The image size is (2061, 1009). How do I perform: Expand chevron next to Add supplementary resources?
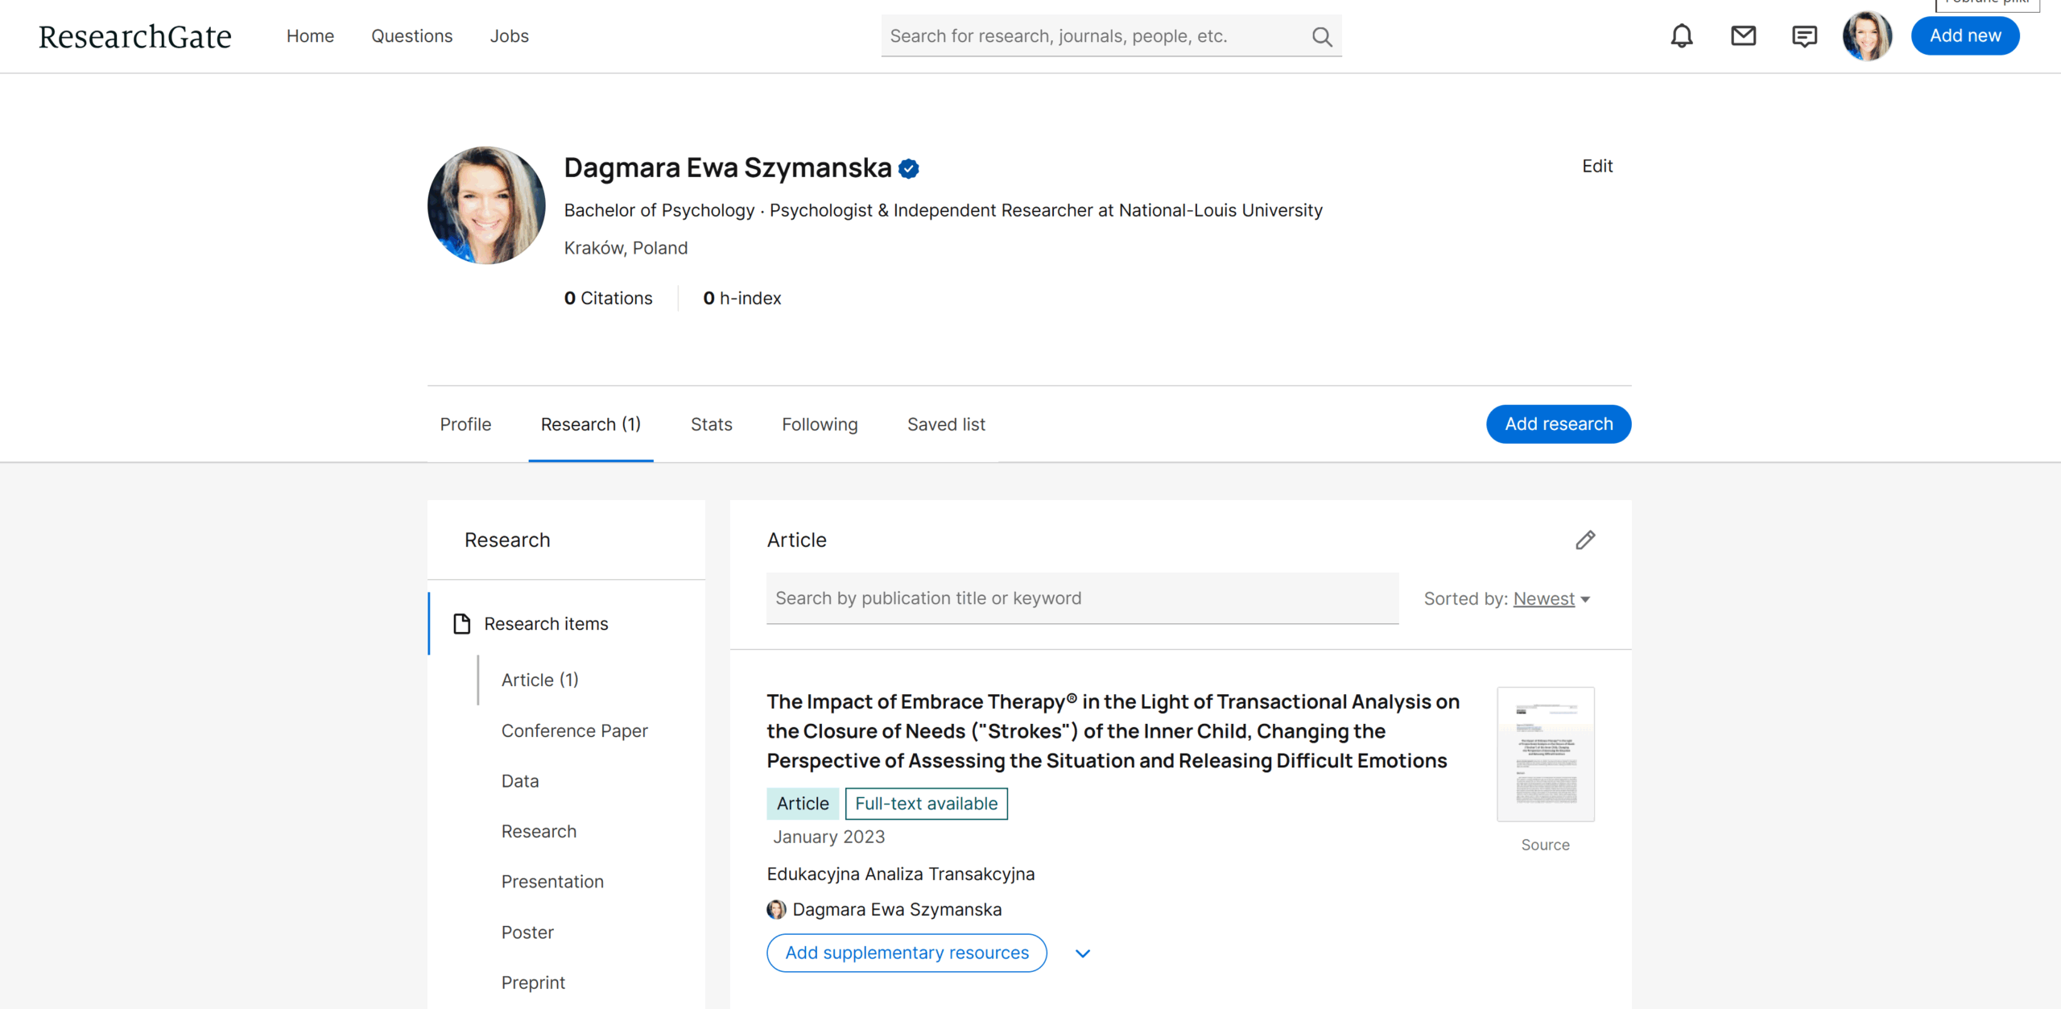1083,953
